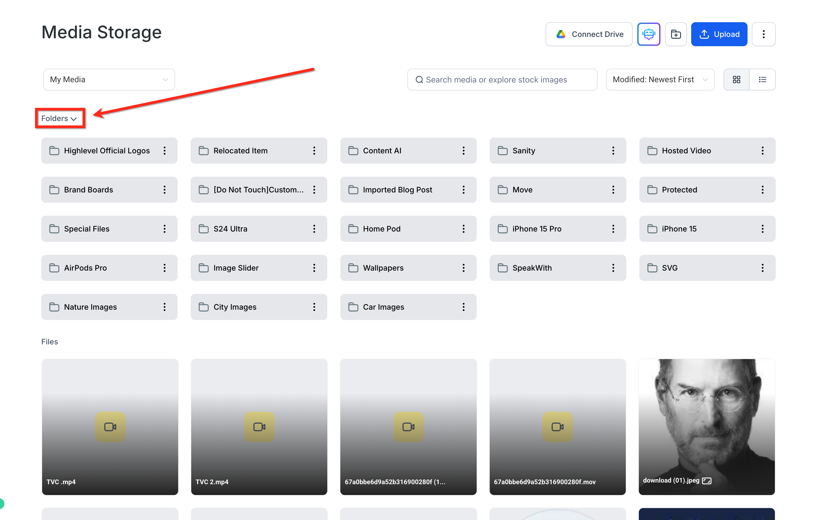This screenshot has height=520, width=817.
Task: Open the Wallpapers folder
Action: tap(383, 268)
